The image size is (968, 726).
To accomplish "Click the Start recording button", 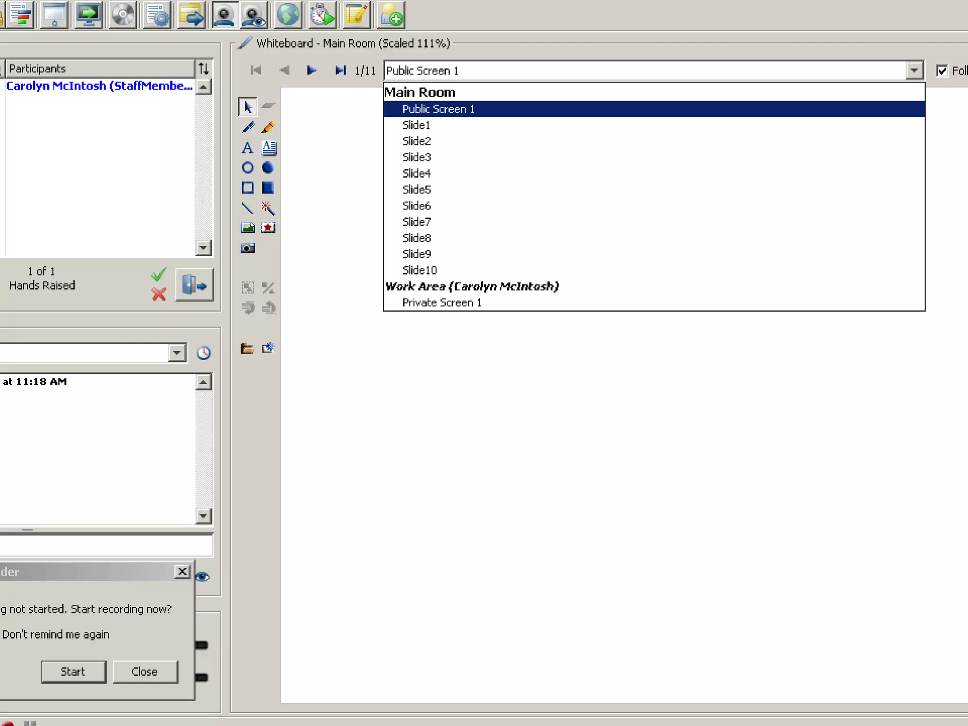I will 73,672.
